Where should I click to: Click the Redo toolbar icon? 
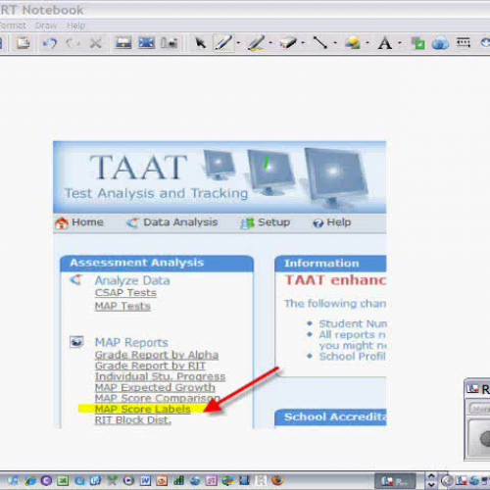73,43
